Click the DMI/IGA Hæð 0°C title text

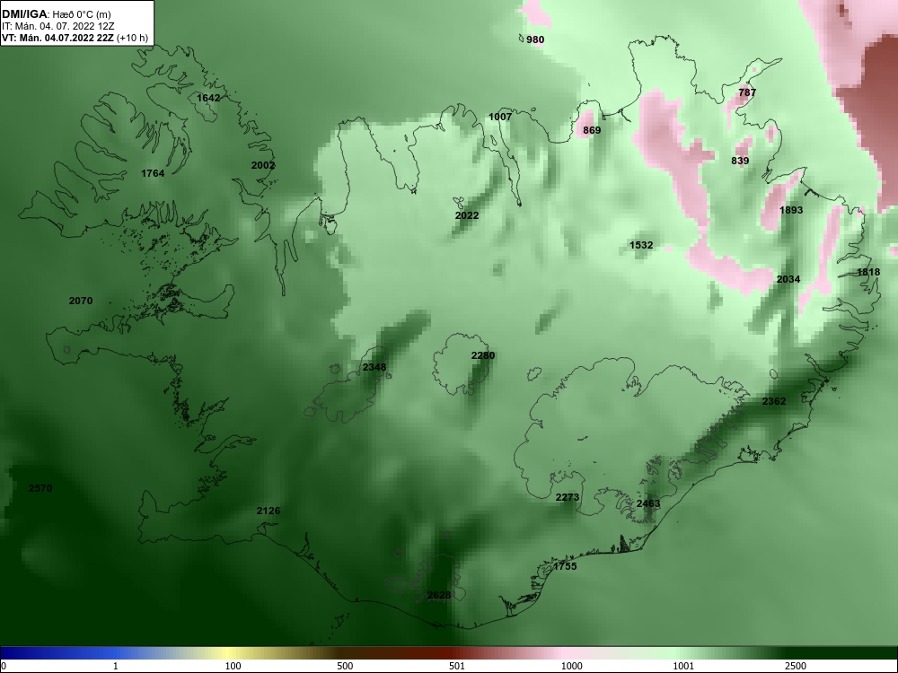coord(56,14)
